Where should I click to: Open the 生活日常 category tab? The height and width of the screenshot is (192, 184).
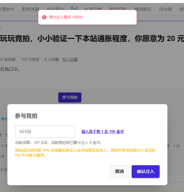[x=93, y=9]
